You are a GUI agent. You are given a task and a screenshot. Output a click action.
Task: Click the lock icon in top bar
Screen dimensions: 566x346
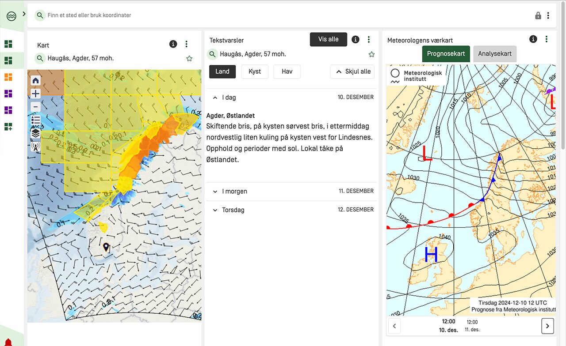pyautogui.click(x=538, y=15)
